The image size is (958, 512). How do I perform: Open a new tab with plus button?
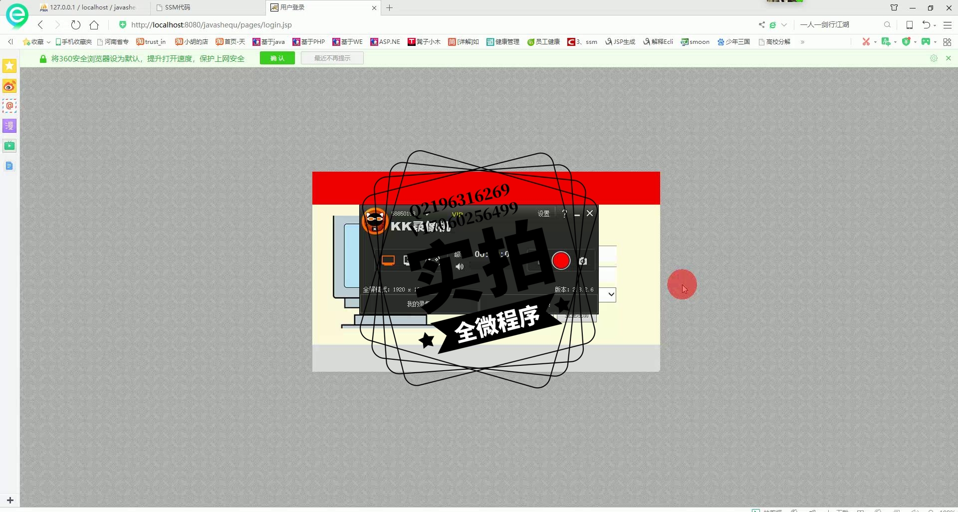coord(390,7)
